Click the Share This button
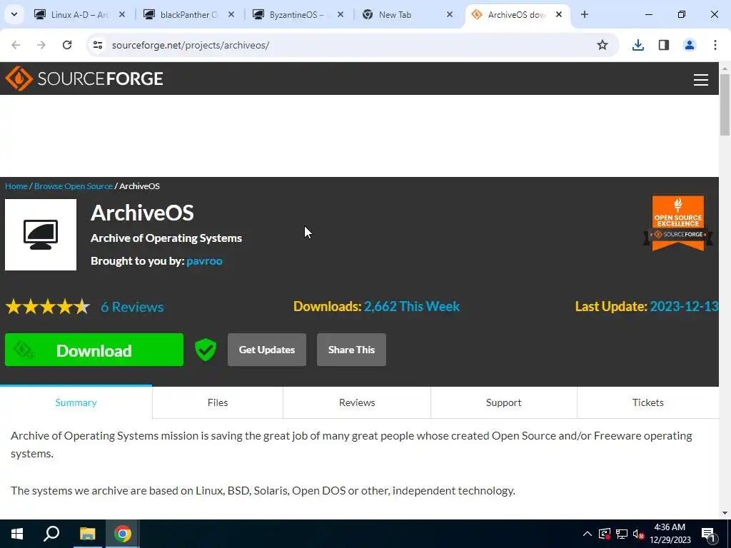Image resolution: width=731 pixels, height=548 pixels. [351, 350]
